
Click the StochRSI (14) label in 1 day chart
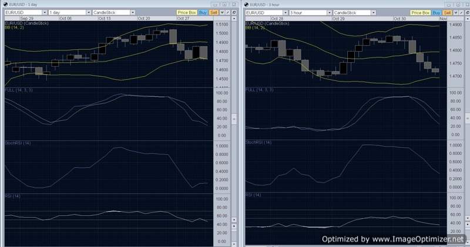(18, 143)
